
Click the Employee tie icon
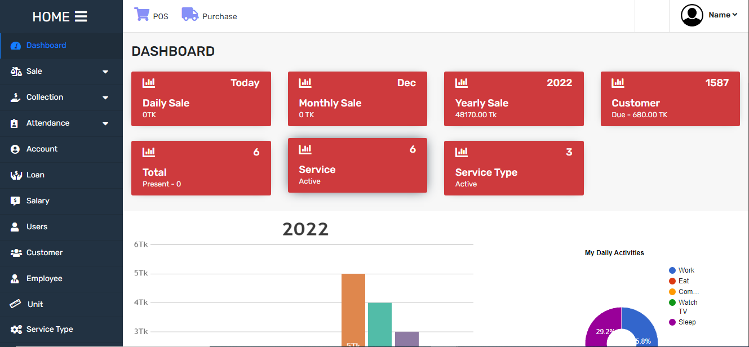[x=15, y=279]
